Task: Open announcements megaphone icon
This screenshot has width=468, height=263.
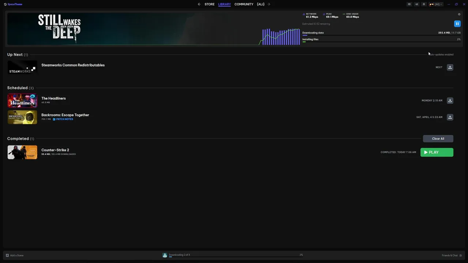Action: tap(416, 4)
